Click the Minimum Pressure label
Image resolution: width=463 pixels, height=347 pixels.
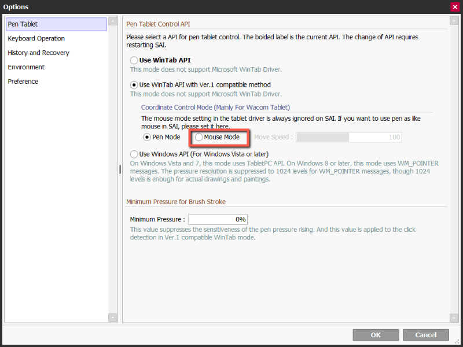coord(157,220)
